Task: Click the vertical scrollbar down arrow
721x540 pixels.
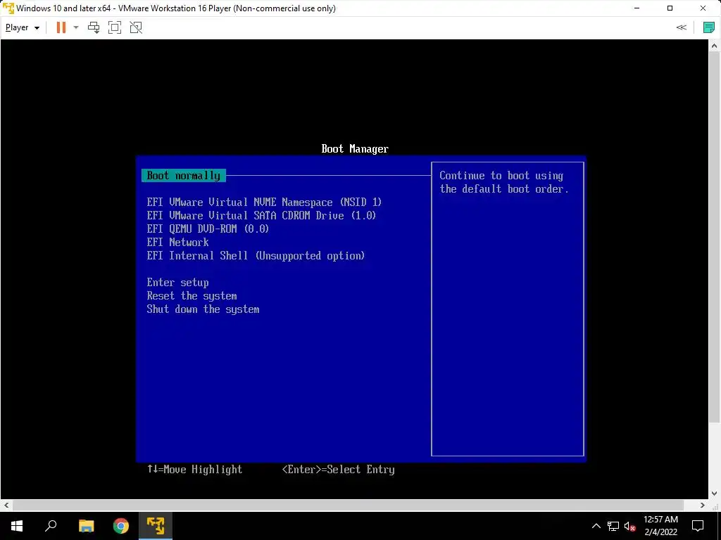Action: (x=714, y=494)
